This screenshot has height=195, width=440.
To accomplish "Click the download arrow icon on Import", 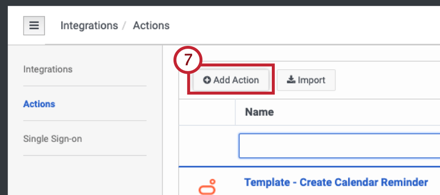I will (291, 80).
